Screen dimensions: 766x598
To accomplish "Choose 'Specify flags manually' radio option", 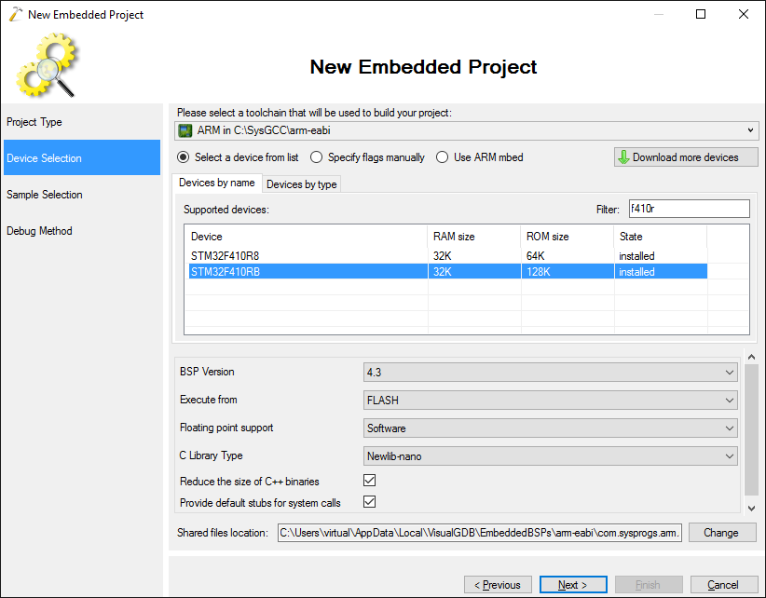I will coord(316,157).
